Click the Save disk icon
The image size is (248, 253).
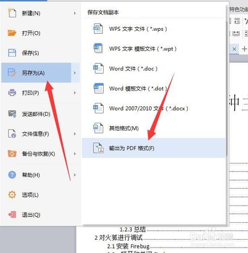12,53
